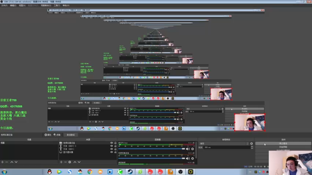Image resolution: width=312 pixels, height=175 pixels.
Task: Open the 编辑(E) menu
Action: (x=13, y=5)
